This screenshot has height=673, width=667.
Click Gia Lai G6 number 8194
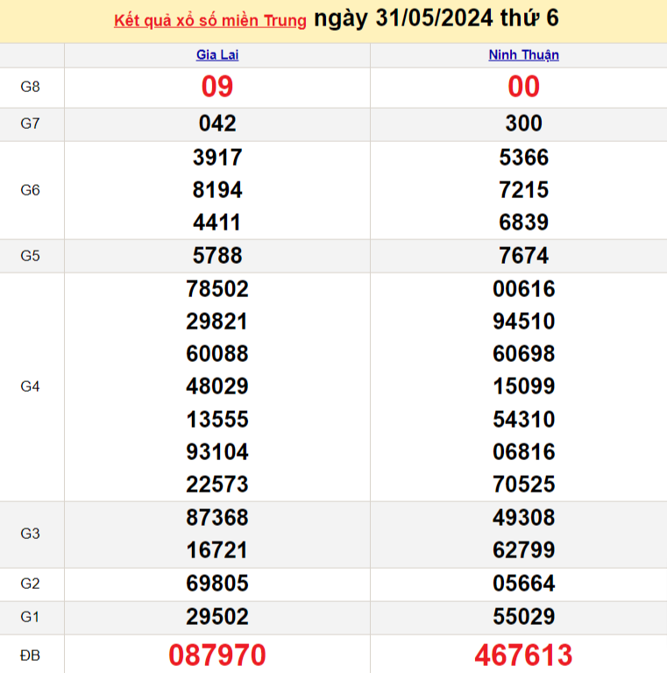217,190
